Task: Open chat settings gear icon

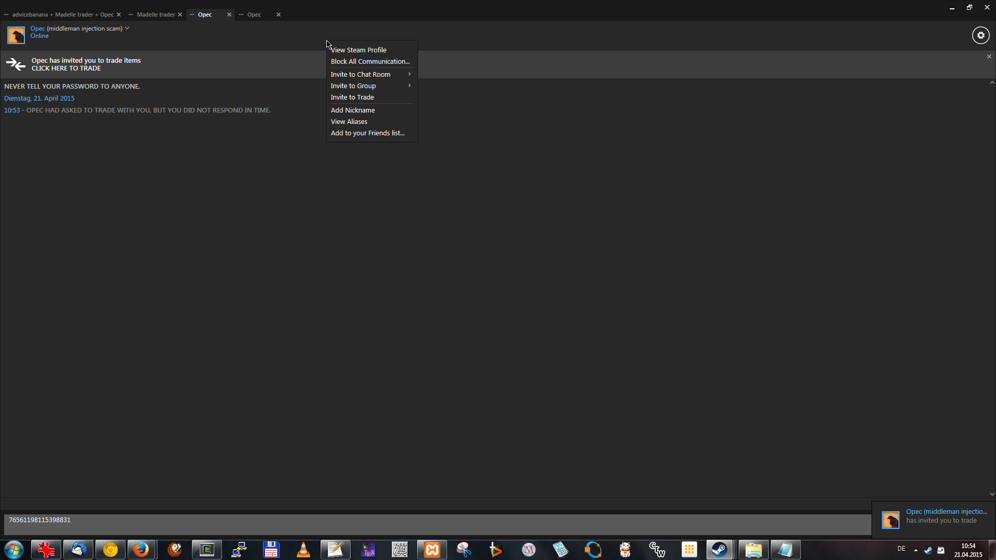Action: pyautogui.click(x=980, y=35)
